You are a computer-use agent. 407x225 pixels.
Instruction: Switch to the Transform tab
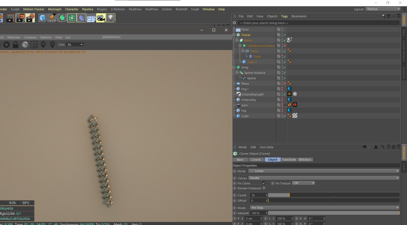[x=289, y=159]
